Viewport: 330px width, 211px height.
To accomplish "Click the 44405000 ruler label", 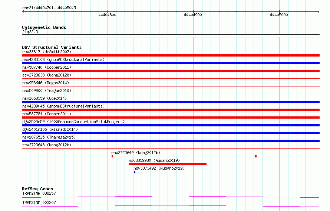I will pyautogui.click(x=279, y=15).
